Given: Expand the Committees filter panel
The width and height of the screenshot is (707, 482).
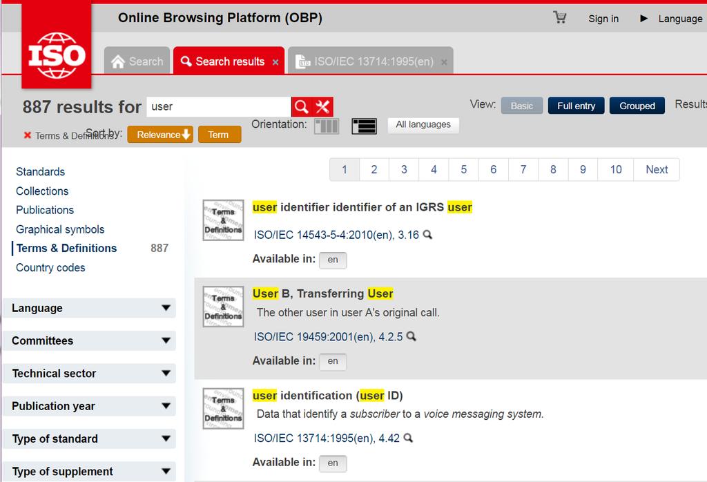Looking at the screenshot, I should click(x=89, y=340).
